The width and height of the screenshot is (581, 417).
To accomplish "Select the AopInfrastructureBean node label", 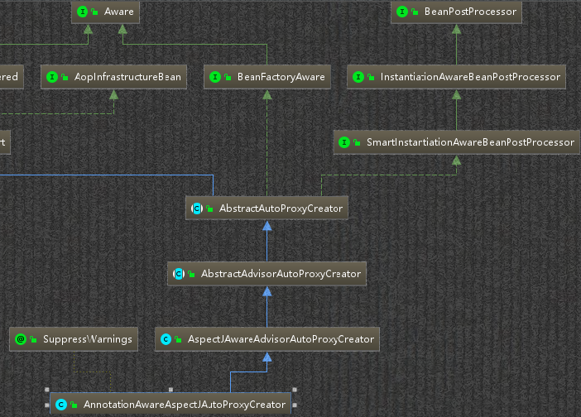I will (x=127, y=77).
